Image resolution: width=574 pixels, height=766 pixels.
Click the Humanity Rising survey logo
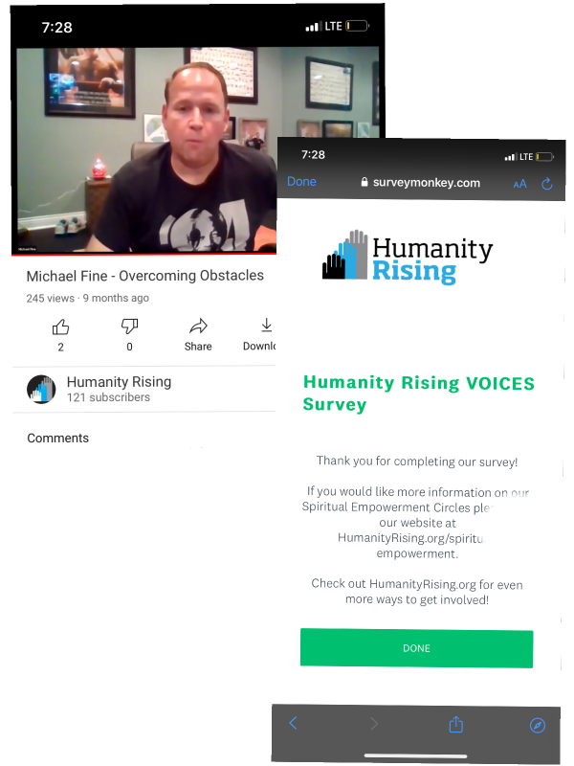click(x=408, y=258)
